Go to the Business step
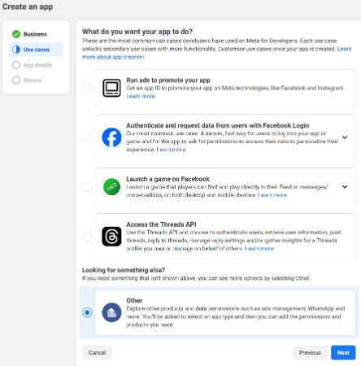Screen dimensions: 361x366 click(35, 34)
